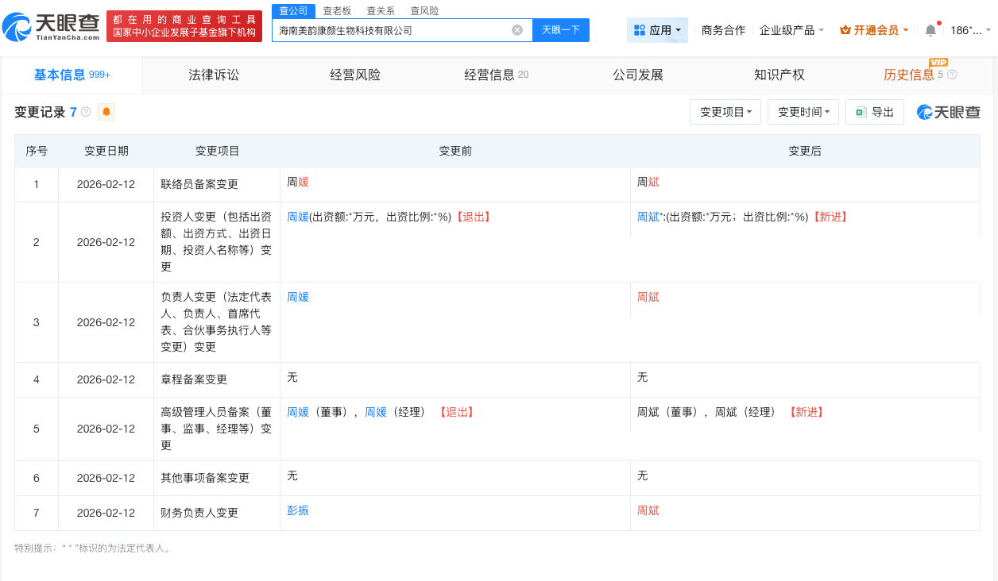This screenshot has width=998, height=581.
Task: Click the 导出 export Excel icon
Action: click(x=863, y=111)
